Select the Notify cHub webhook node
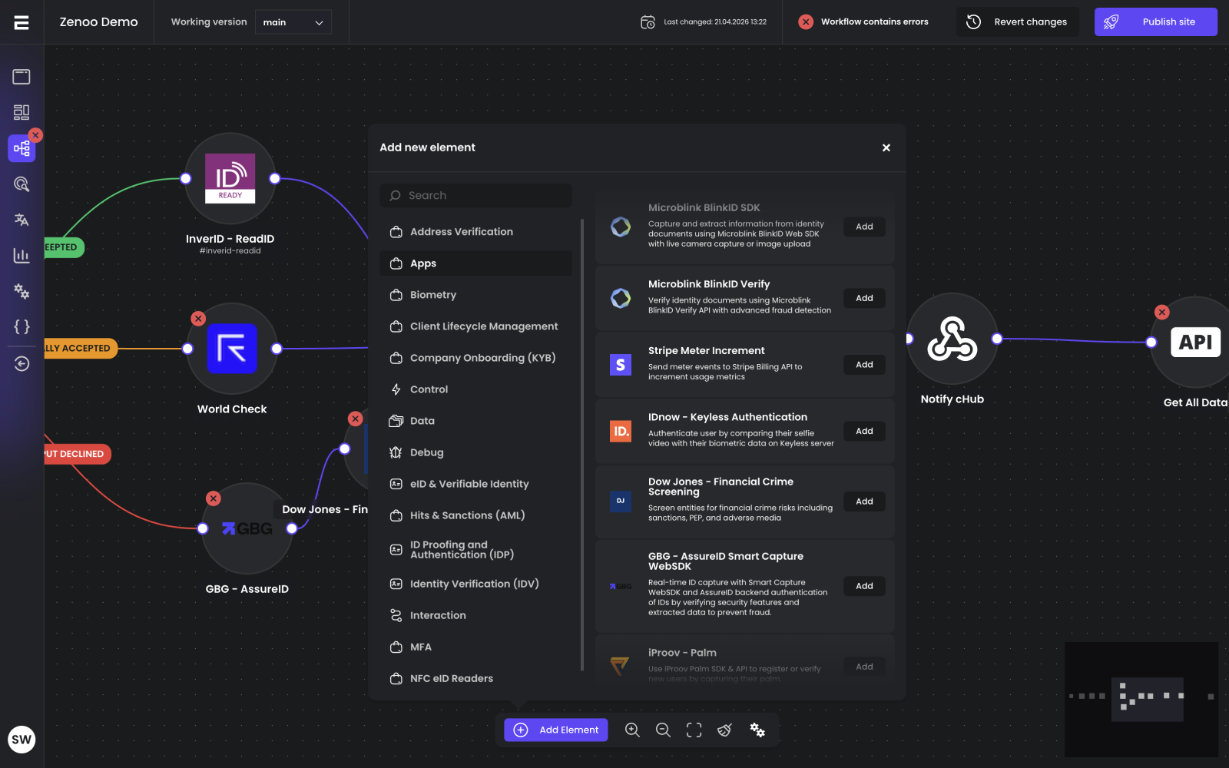 point(952,339)
